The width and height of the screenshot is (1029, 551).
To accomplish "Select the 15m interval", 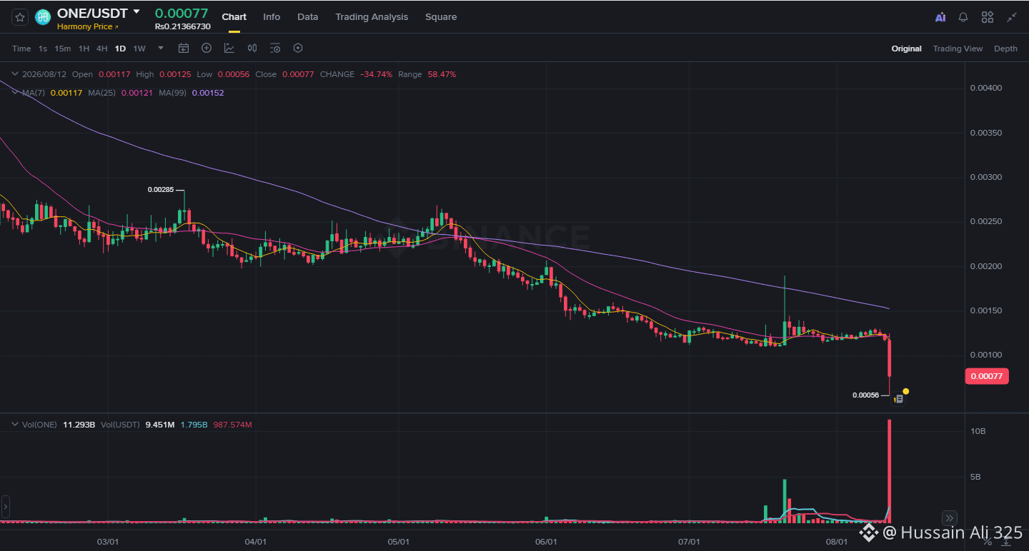I will pos(63,49).
